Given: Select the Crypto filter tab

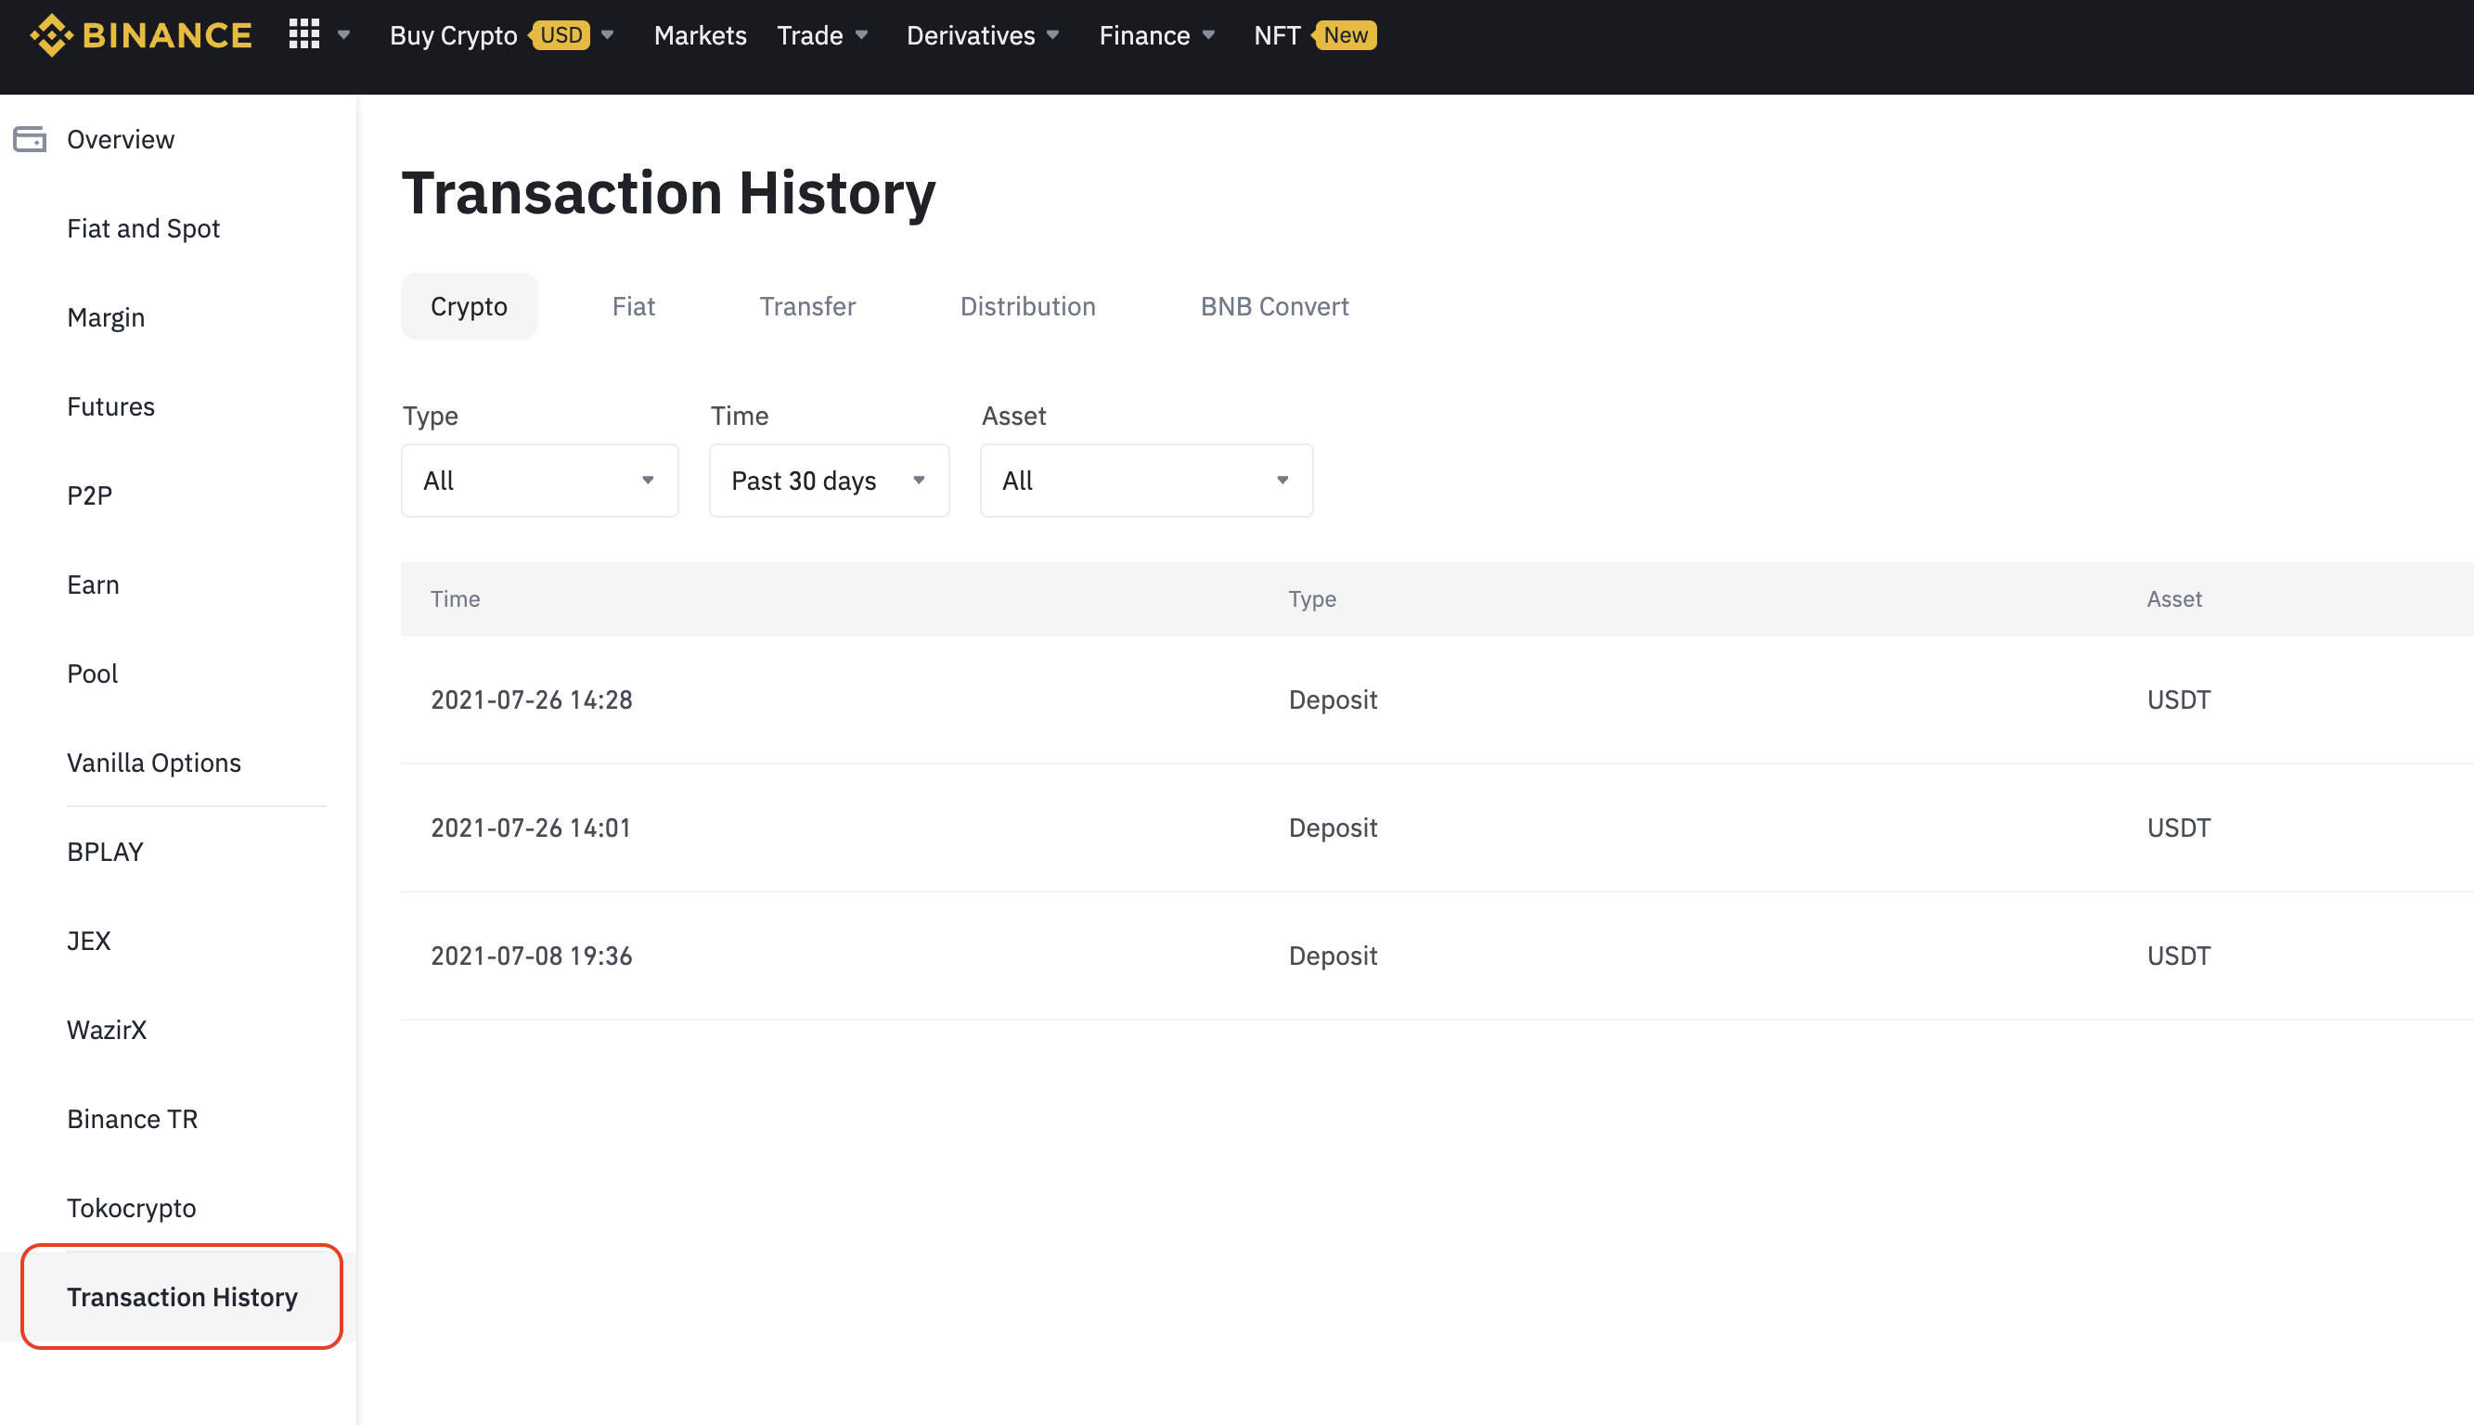Looking at the screenshot, I should coord(469,305).
